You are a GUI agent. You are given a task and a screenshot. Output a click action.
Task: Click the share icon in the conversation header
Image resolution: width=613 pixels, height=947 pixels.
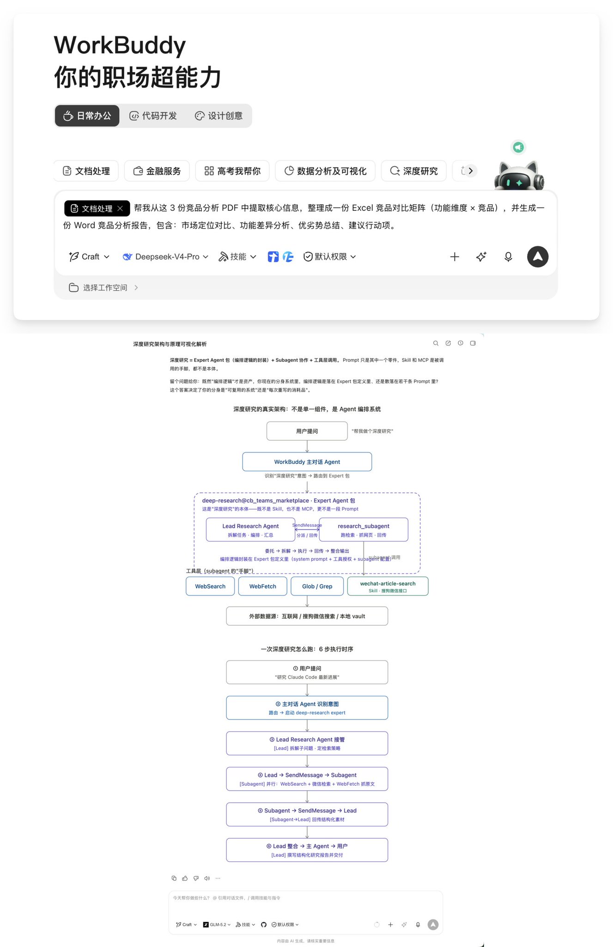coord(448,343)
